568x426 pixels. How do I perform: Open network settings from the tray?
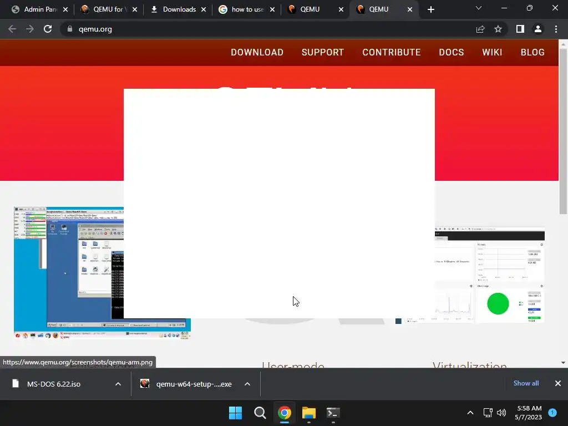[488, 413]
